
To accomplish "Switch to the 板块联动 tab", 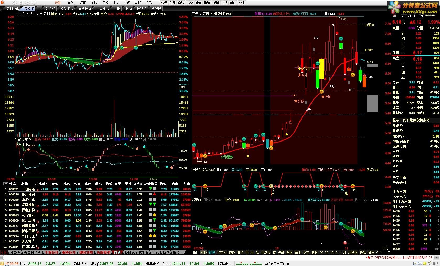I will (84, 8).
